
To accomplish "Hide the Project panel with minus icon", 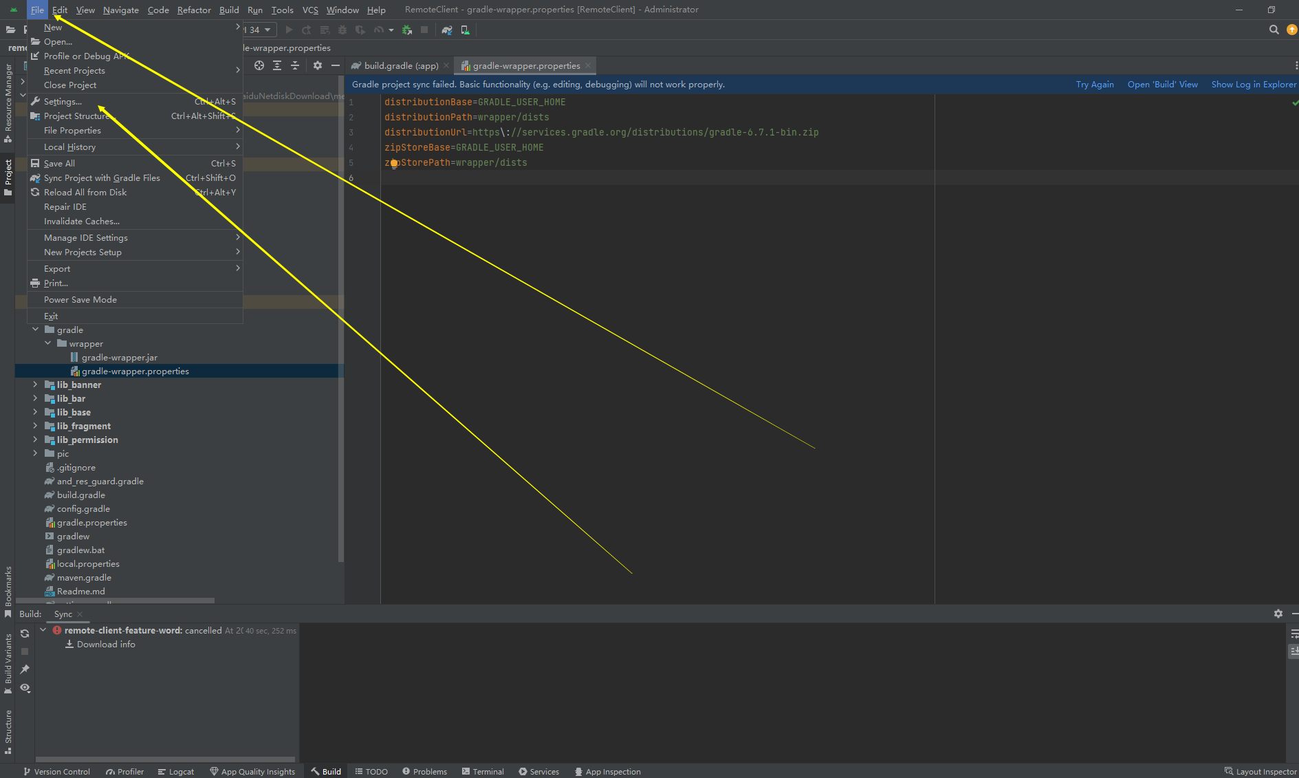I will coord(336,65).
